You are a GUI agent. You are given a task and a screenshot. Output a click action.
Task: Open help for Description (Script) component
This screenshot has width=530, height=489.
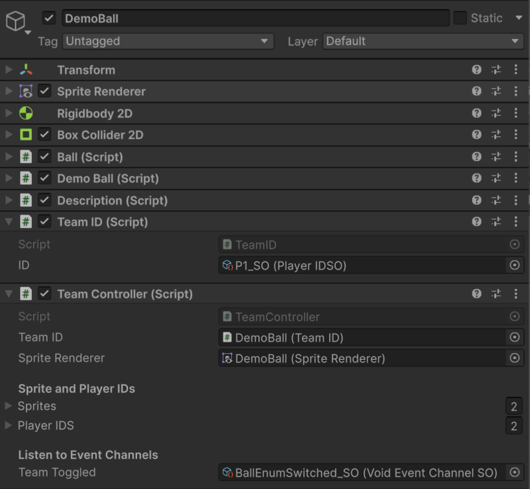click(x=476, y=200)
